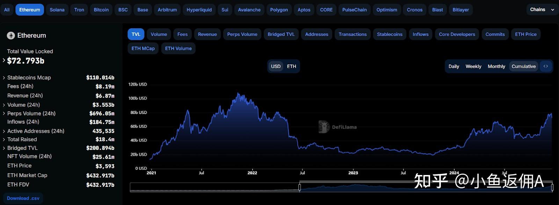The image size is (559, 205).
Task: Expand the Volume (24h) row
Action: tap(4, 105)
